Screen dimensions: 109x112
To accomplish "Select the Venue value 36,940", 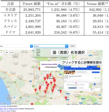I will pyautogui.click(x=98, y=15).
